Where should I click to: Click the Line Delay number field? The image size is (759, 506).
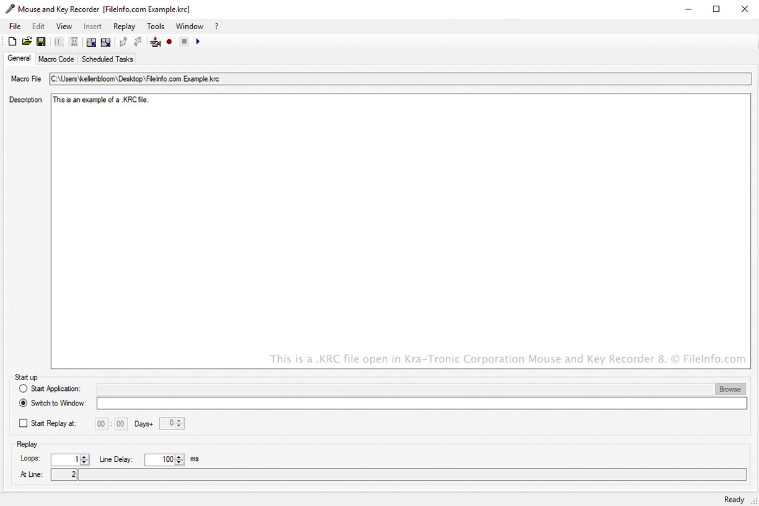[160, 460]
